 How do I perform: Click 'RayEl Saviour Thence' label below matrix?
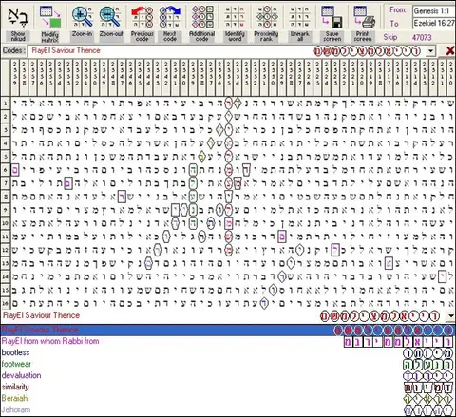pyautogui.click(x=41, y=315)
